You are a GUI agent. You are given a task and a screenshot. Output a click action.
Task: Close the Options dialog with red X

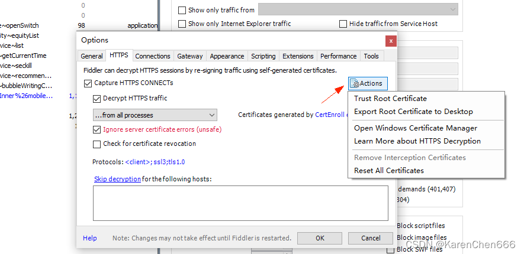[391, 41]
